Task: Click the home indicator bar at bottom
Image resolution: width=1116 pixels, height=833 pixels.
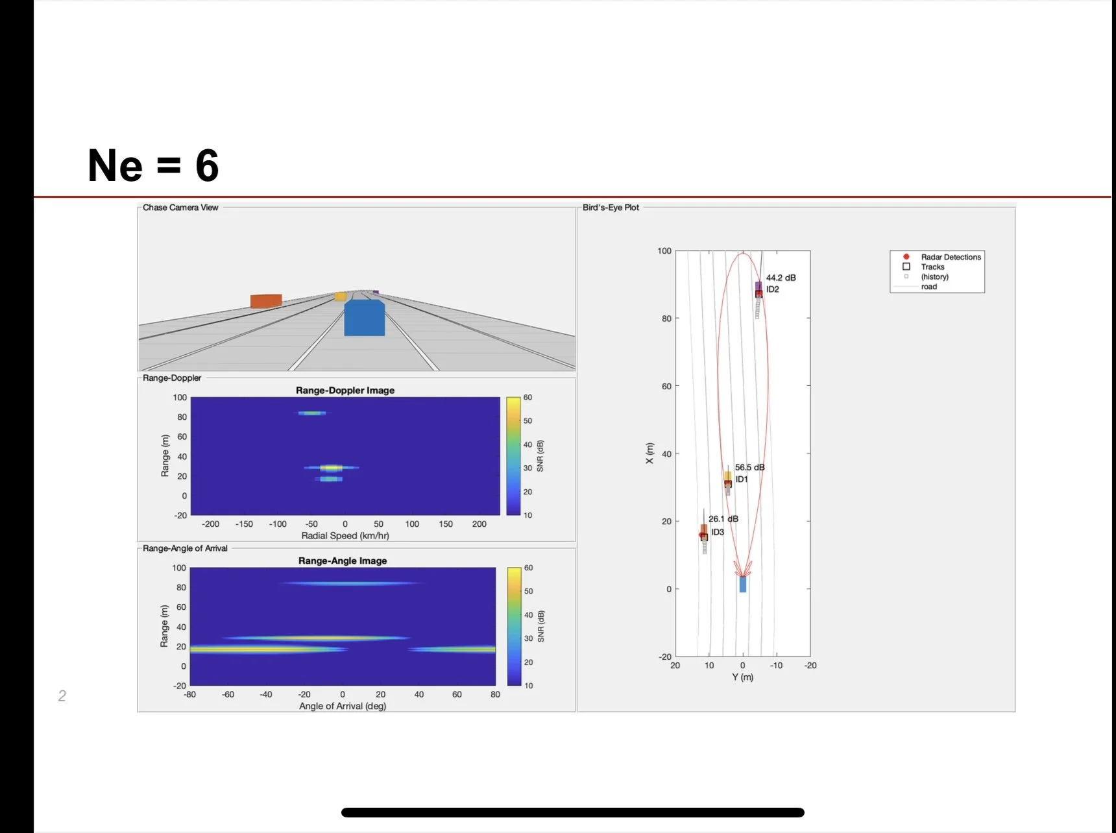Action: click(573, 812)
